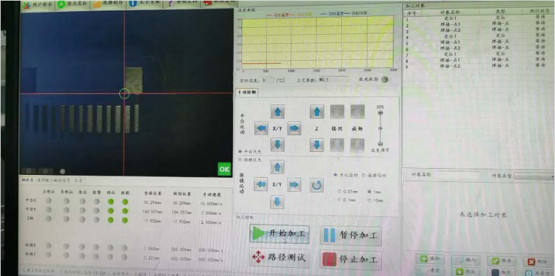555x276 pixels.
Task: Jog the platform X/Y up arrow
Action: click(278, 112)
